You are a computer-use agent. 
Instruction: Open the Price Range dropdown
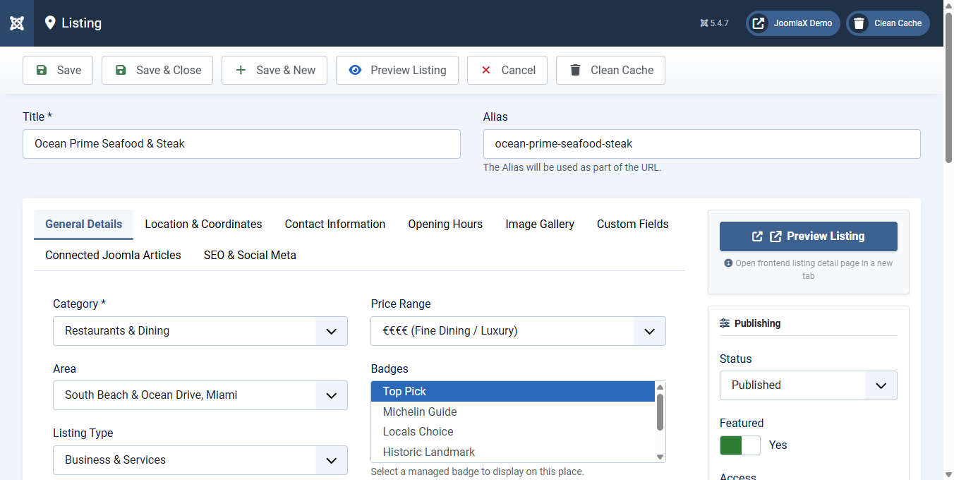tap(518, 331)
